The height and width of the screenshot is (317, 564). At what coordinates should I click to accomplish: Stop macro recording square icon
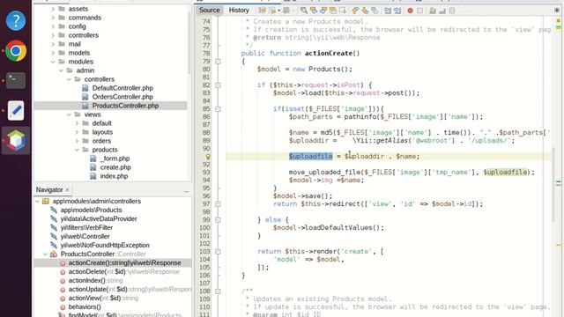pyautogui.click(x=419, y=11)
